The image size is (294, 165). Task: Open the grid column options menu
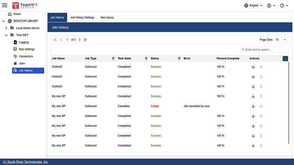[x=285, y=58]
